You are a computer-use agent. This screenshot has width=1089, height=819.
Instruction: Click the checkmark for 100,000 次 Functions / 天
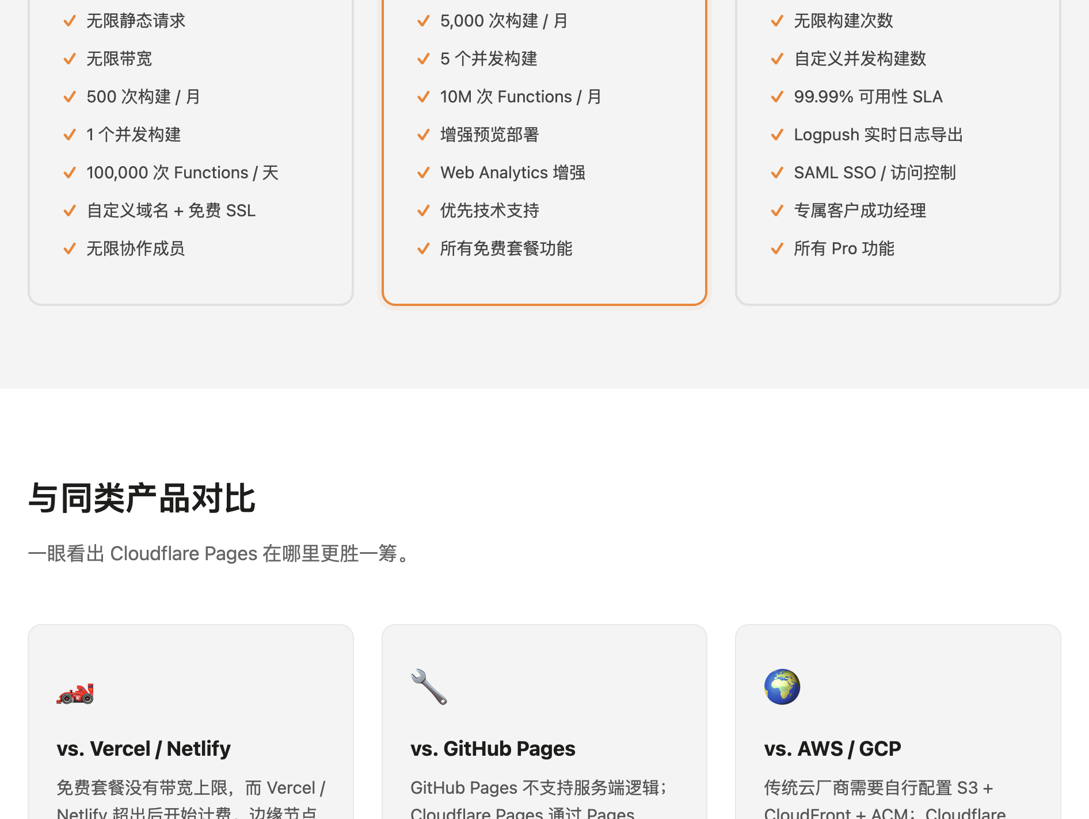point(70,173)
